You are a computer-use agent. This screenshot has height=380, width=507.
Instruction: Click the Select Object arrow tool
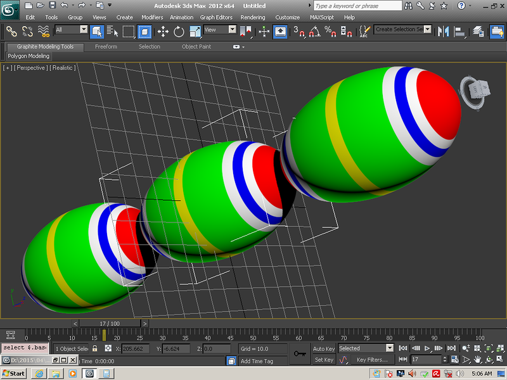coord(97,31)
